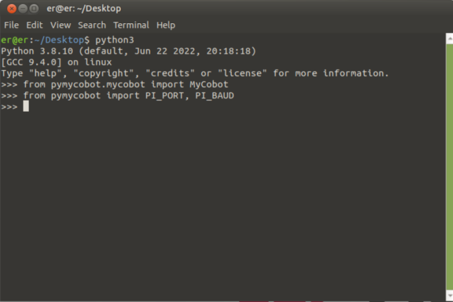Open the Edit menu

(x=34, y=25)
